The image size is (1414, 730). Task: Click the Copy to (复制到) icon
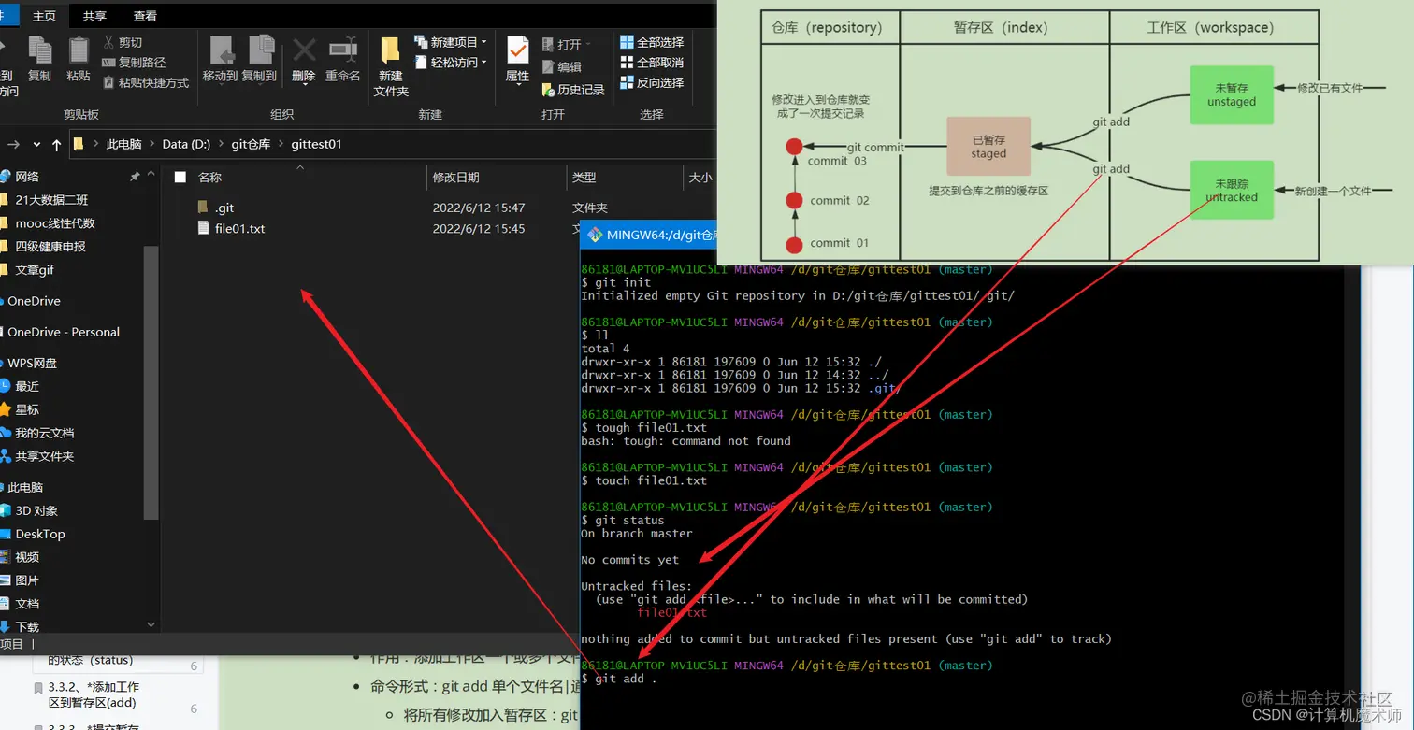point(260,50)
